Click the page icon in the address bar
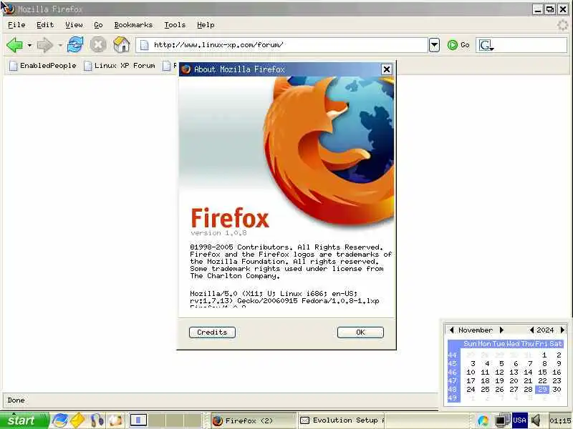Screen dimensions: 573x429 145,45
